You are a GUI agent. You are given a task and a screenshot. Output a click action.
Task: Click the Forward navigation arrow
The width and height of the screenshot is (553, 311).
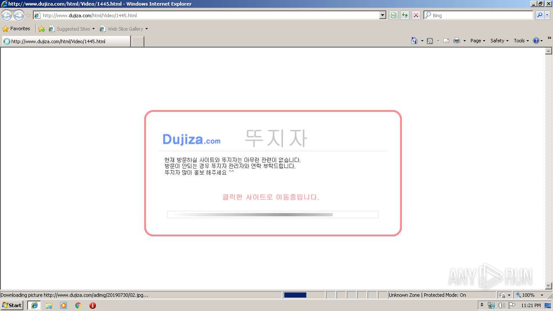(x=19, y=16)
